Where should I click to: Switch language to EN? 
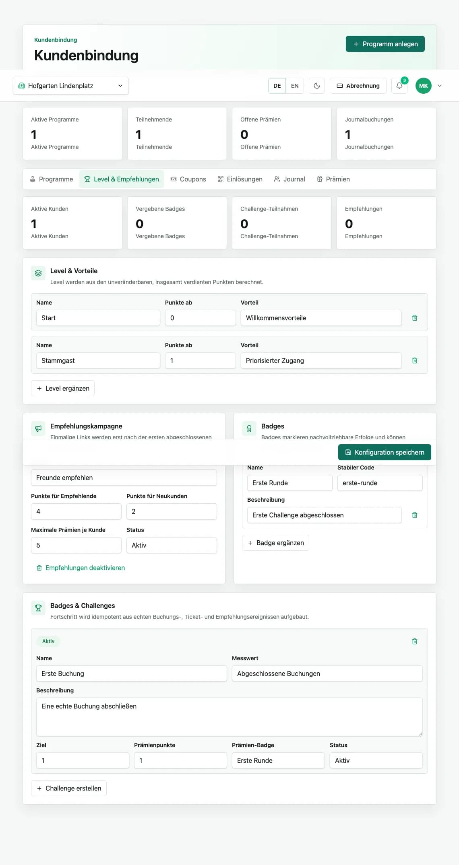coord(295,86)
